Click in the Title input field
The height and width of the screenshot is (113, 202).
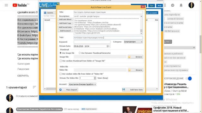click(108, 12)
